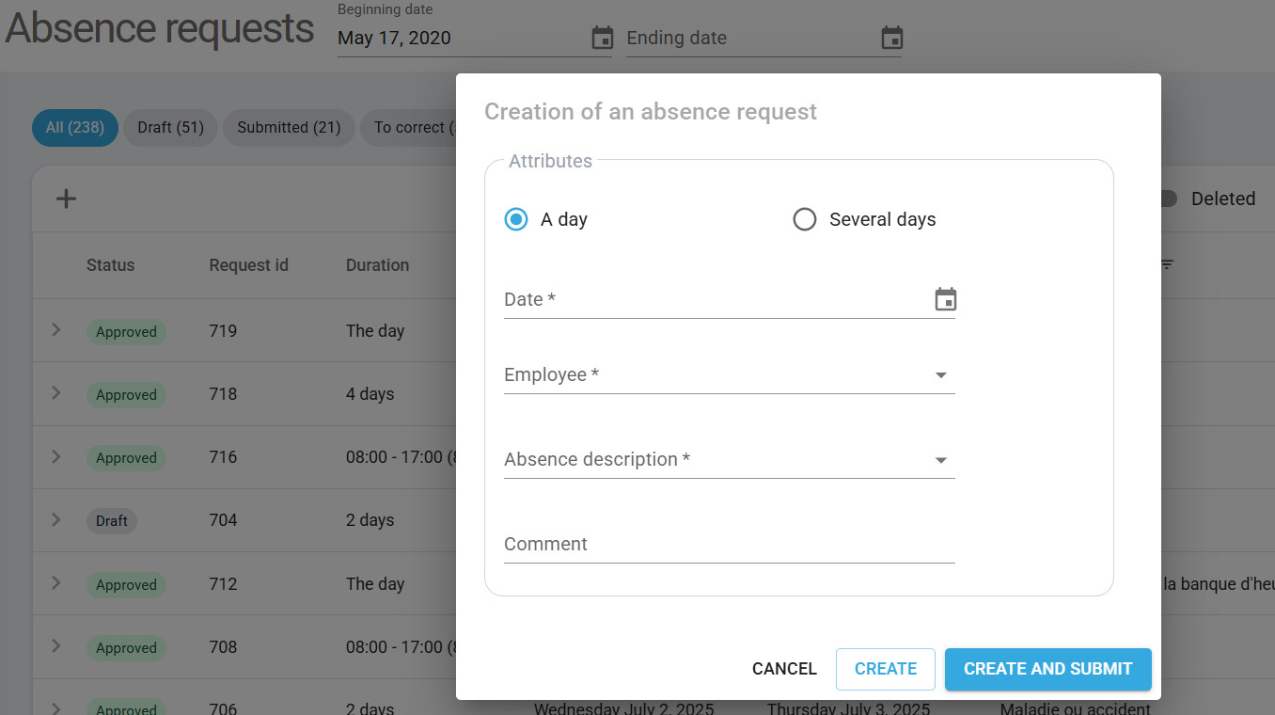Switch to the Draft (51) filter

[170, 127]
